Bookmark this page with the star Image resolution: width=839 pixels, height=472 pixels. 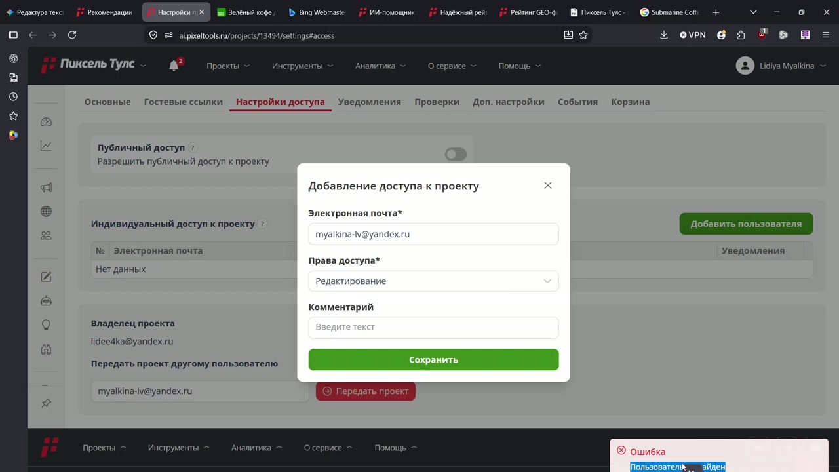[583, 35]
